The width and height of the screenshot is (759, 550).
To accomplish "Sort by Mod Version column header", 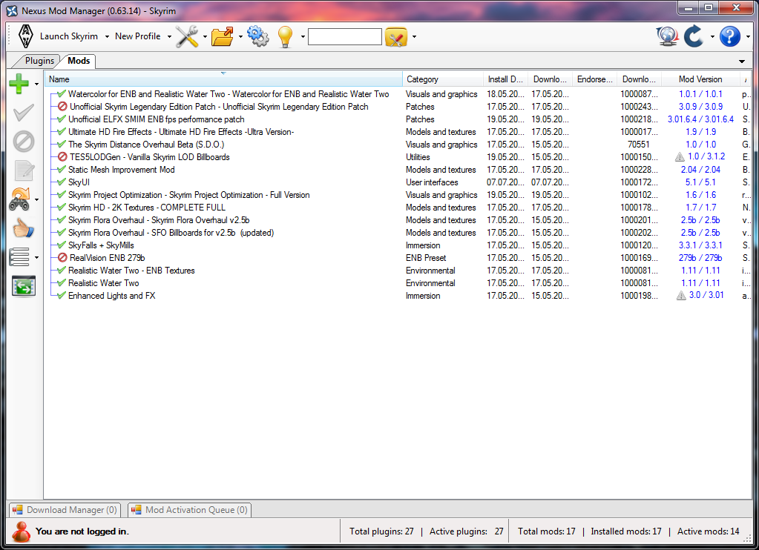I will tap(700, 79).
